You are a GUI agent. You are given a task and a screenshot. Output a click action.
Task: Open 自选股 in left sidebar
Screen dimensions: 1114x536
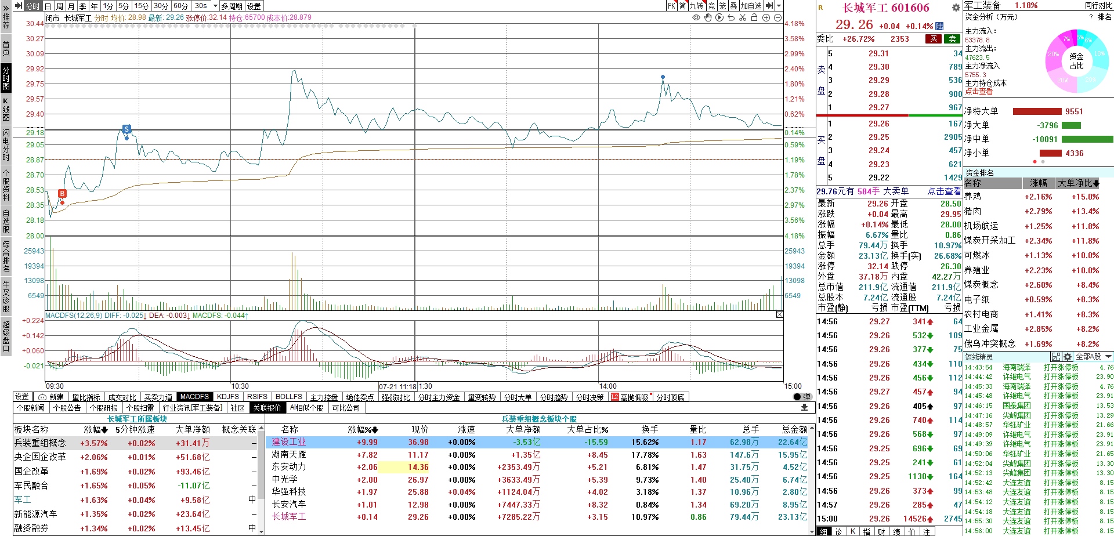click(6, 222)
